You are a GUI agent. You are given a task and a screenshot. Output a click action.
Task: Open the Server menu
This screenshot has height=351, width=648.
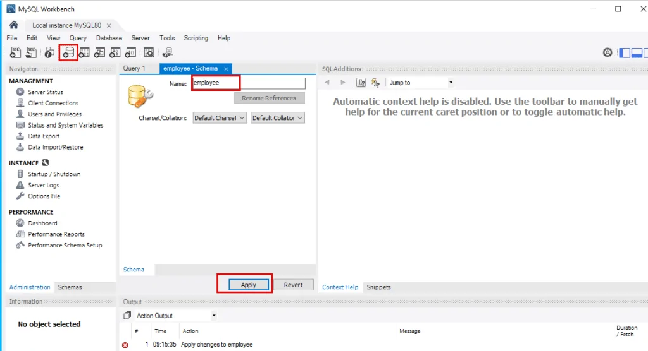pyautogui.click(x=140, y=38)
